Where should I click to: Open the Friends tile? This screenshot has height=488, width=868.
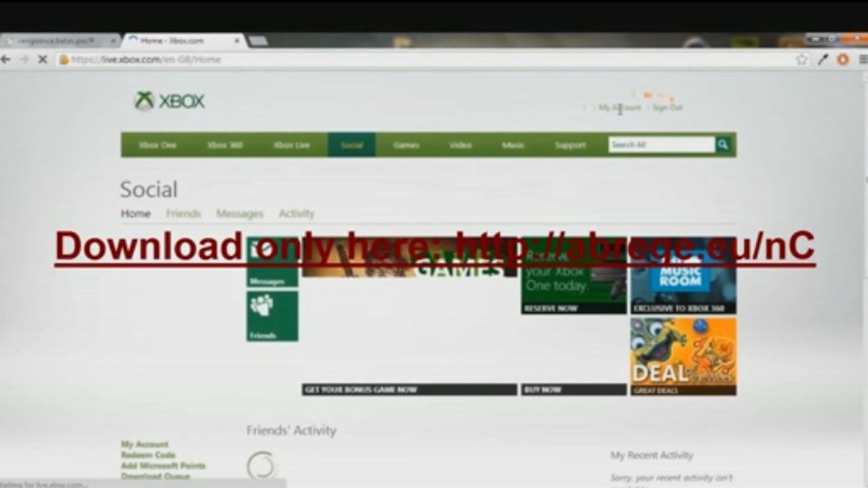272,316
